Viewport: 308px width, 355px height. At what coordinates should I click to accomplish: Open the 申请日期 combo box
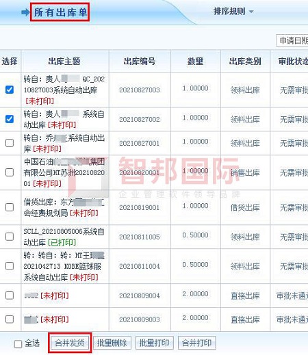tap(292, 40)
